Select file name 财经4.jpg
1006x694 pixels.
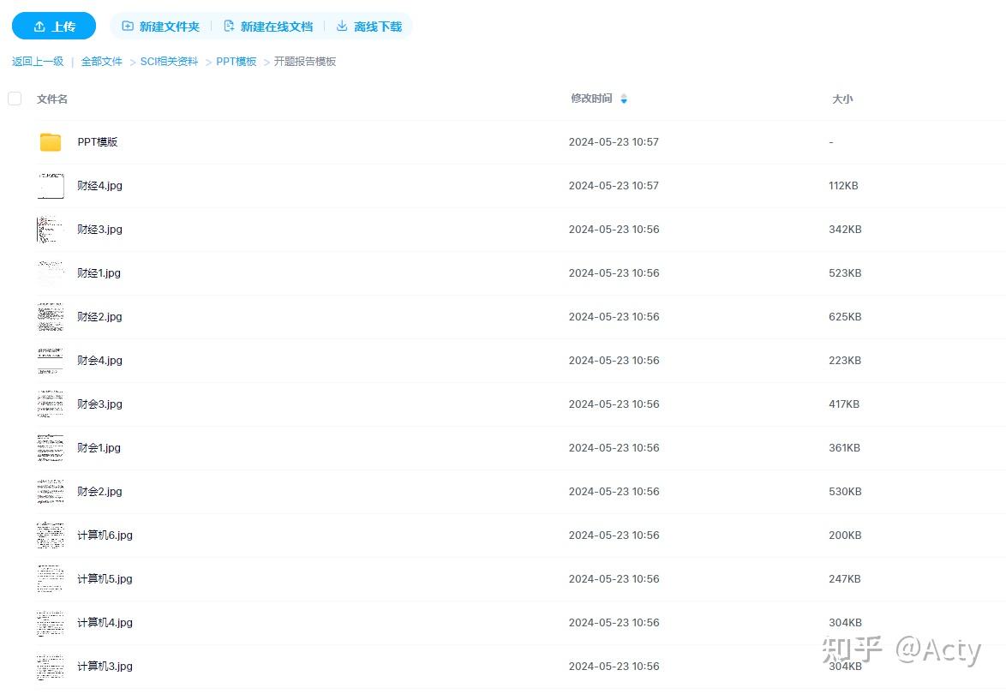[x=99, y=185]
